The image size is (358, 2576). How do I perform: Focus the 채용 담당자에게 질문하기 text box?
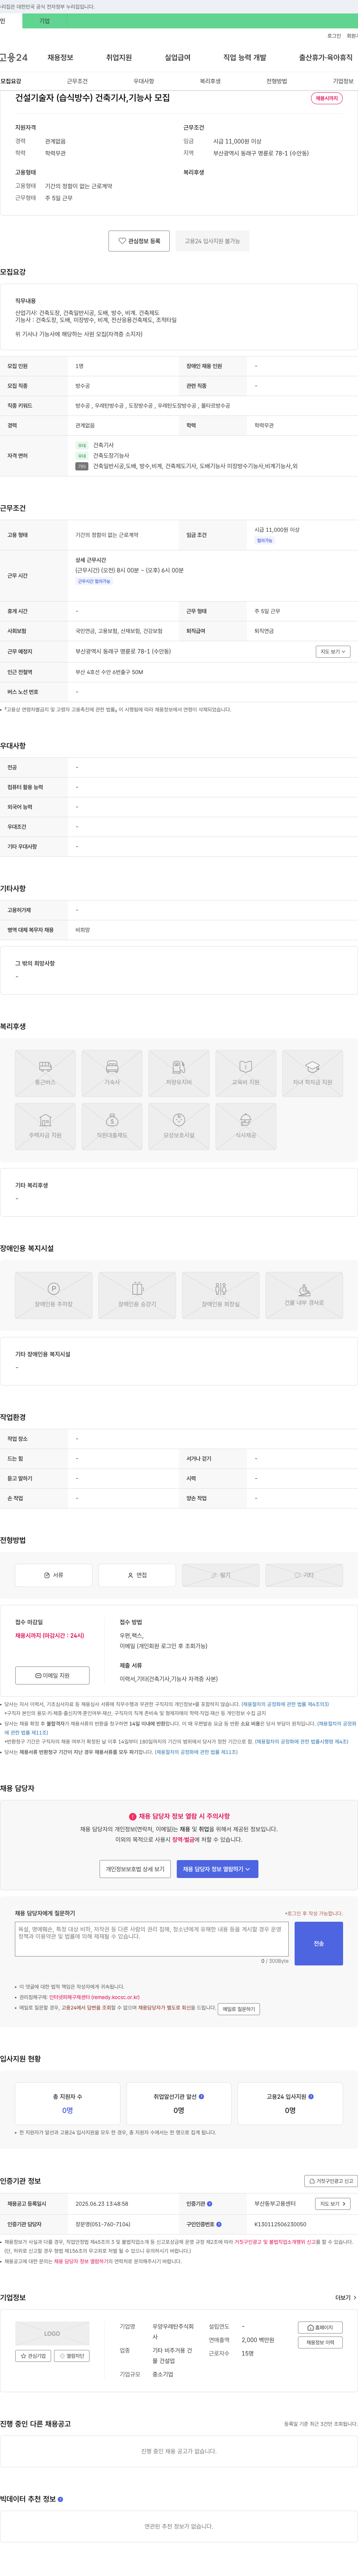151,1939
